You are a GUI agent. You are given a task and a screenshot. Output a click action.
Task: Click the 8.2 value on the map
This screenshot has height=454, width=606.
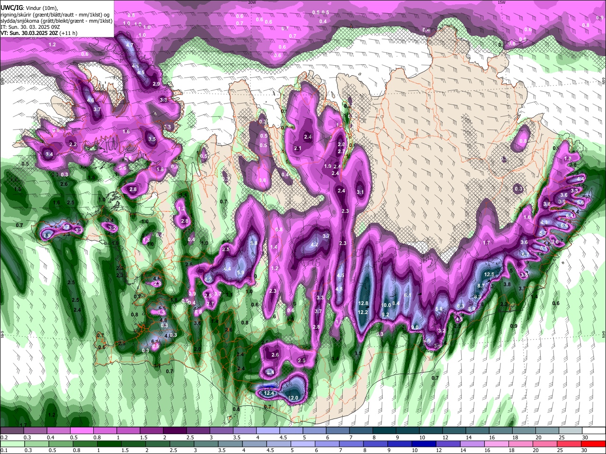click(x=385, y=315)
